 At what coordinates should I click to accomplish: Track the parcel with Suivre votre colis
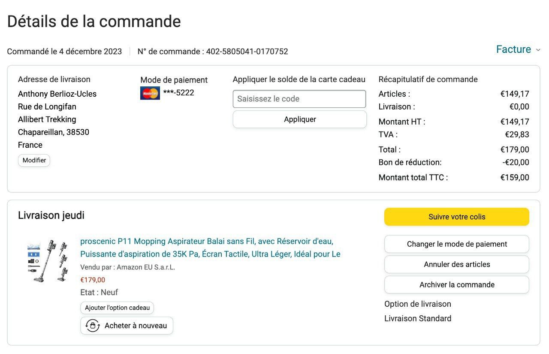point(456,217)
